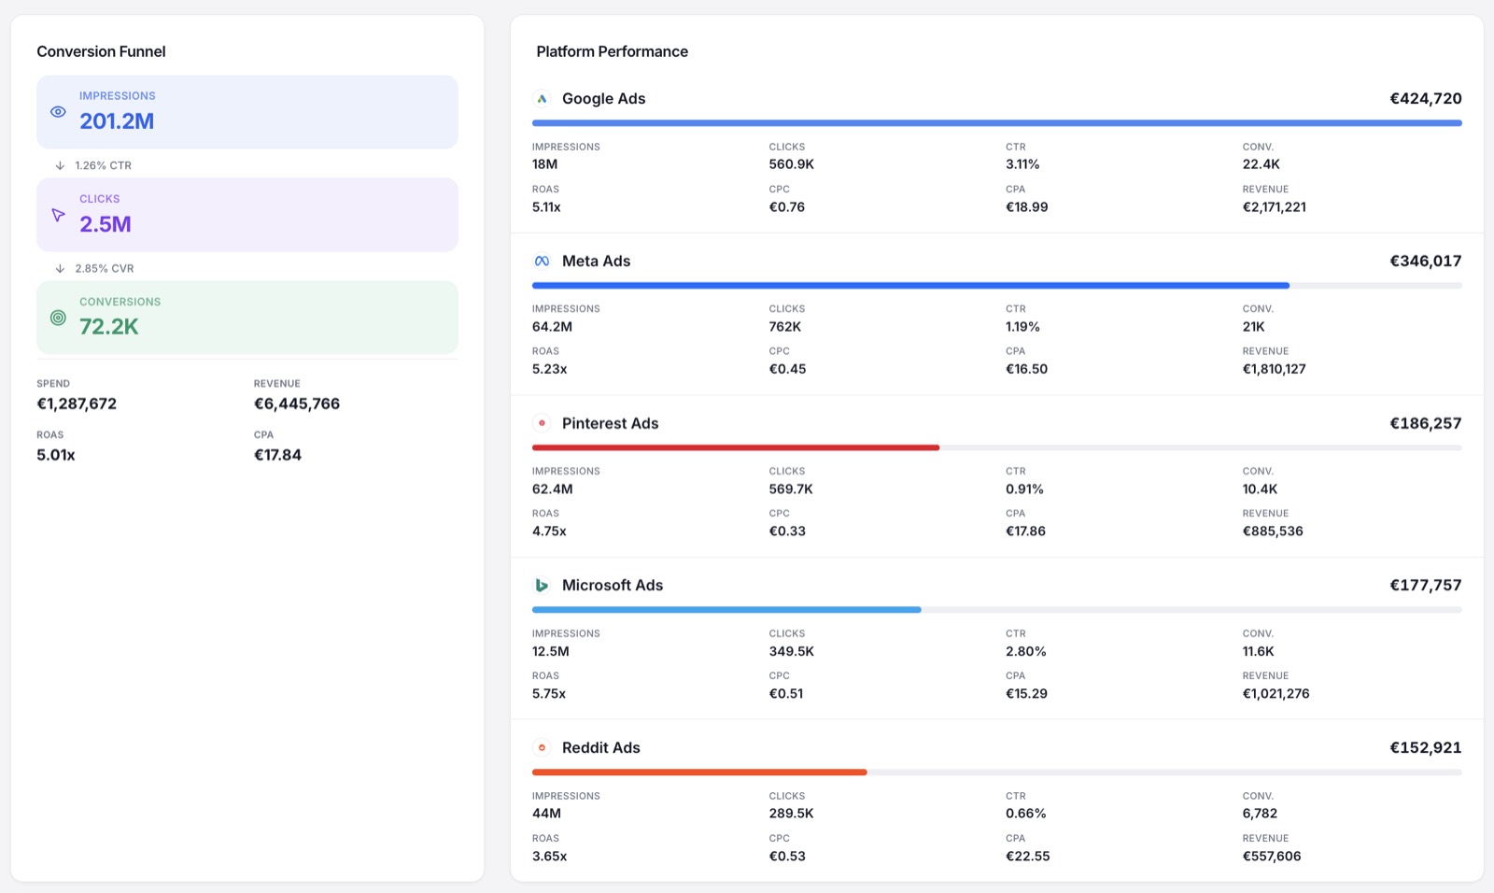1494x893 pixels.
Task: Click Meta Ads CTR 1.19%
Action: point(1022,326)
